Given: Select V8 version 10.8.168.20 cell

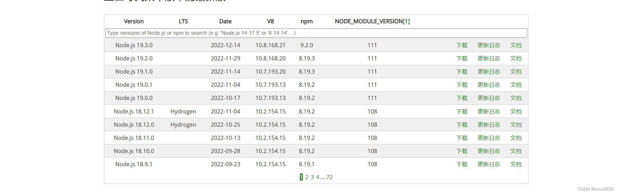Looking at the screenshot, I should coord(270,59).
